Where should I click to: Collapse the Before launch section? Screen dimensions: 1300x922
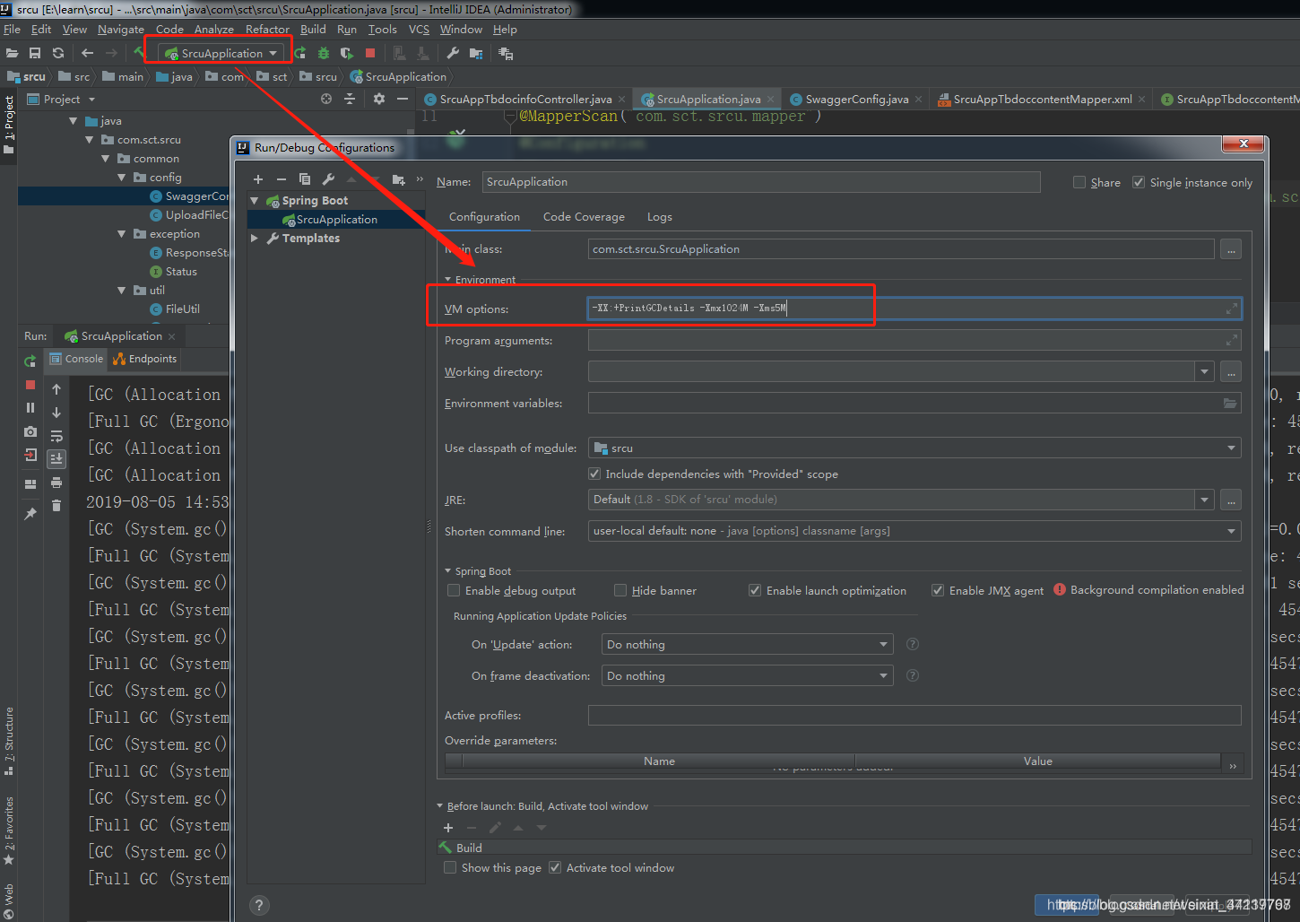pyautogui.click(x=440, y=806)
